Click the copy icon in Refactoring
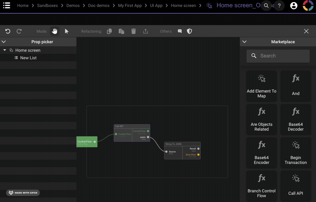This screenshot has height=202, width=316. (109, 31)
